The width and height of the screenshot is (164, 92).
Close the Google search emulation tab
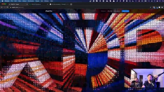(68, 4)
